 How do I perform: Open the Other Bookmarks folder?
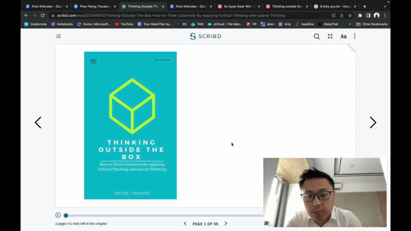click(372, 24)
